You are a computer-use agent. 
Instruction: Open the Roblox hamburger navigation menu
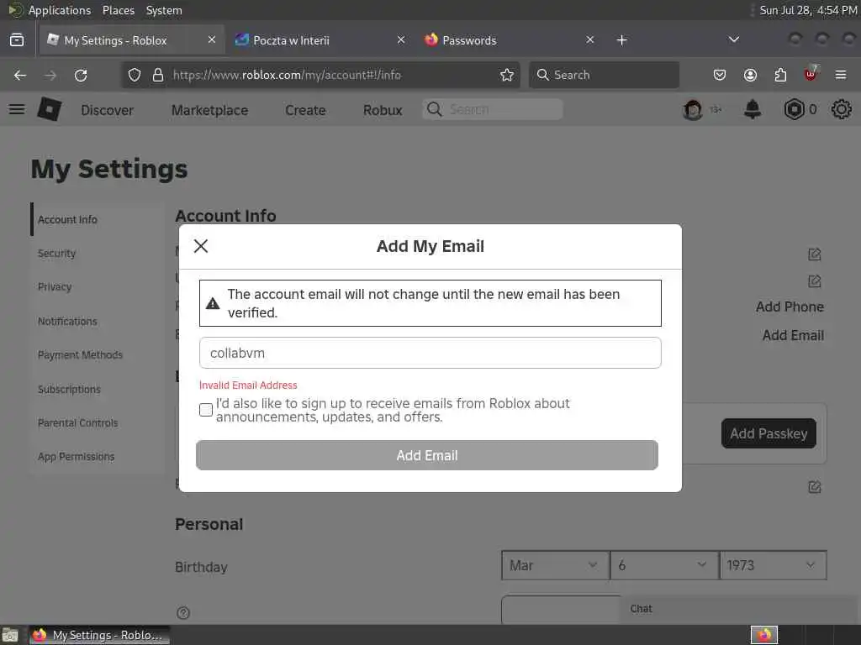[17, 109]
